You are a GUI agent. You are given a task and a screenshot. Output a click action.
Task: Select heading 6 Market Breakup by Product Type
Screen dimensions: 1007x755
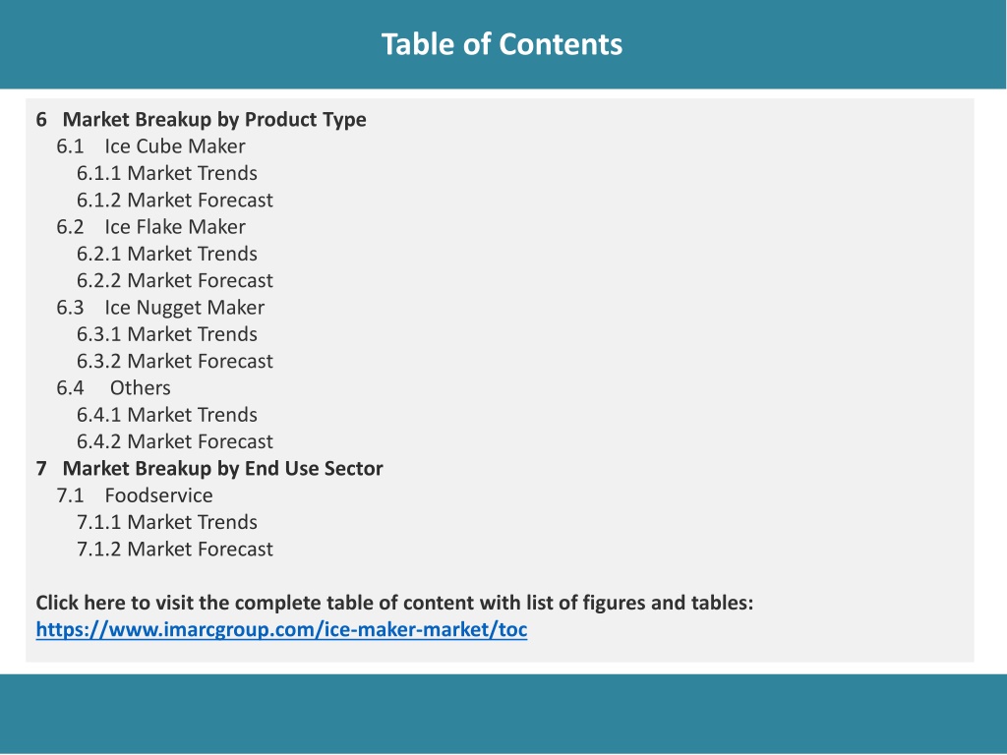pyautogui.click(x=201, y=120)
